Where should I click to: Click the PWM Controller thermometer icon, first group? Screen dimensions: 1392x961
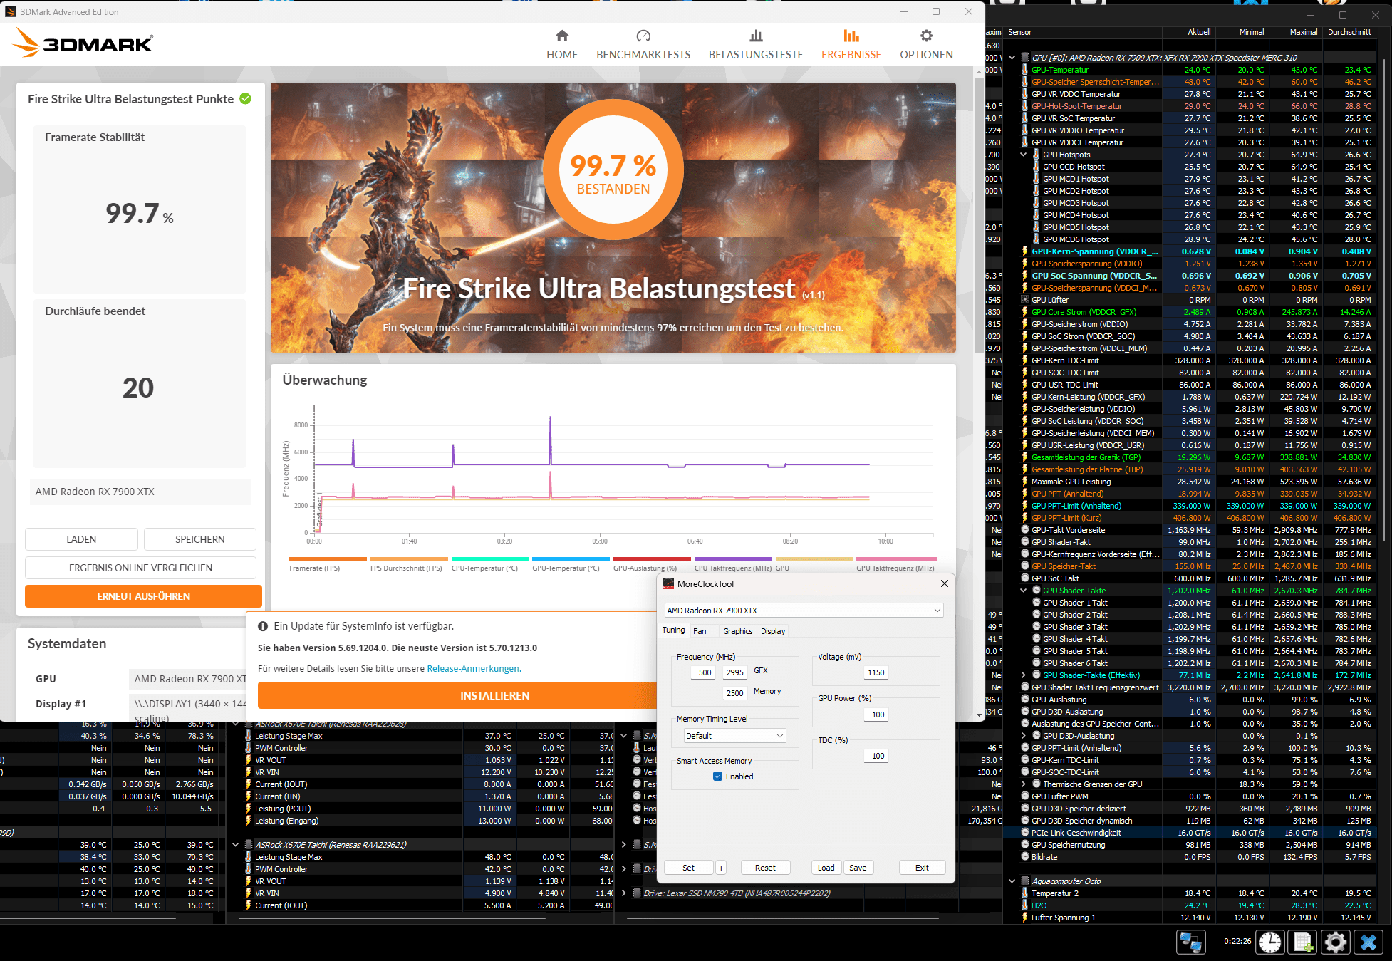pos(249,748)
